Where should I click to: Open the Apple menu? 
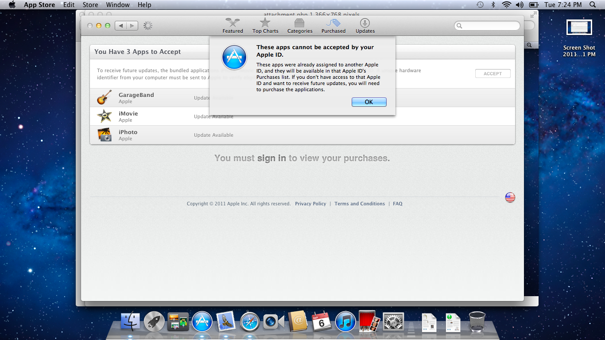pos(12,5)
